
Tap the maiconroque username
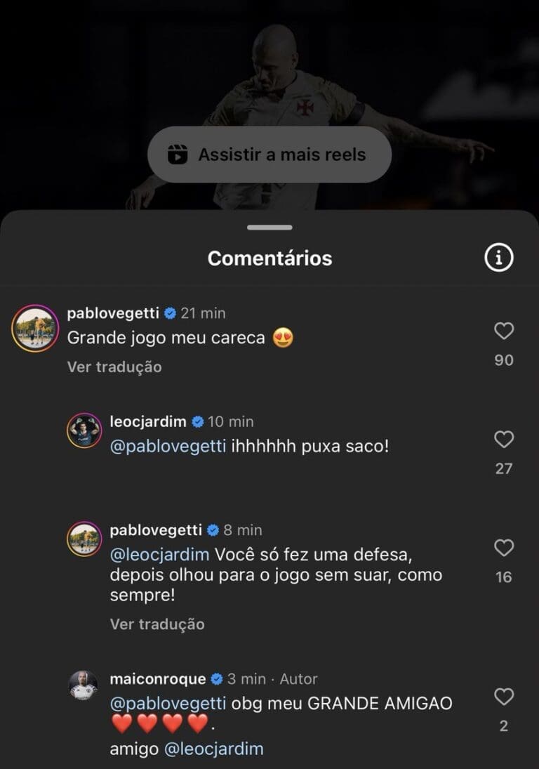coord(158,679)
